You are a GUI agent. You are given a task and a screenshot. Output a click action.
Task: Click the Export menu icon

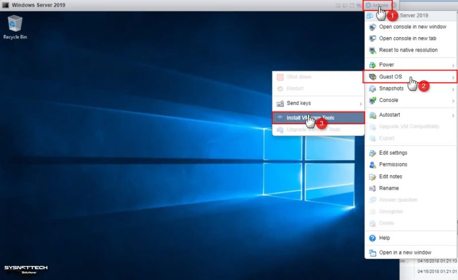[373, 138]
